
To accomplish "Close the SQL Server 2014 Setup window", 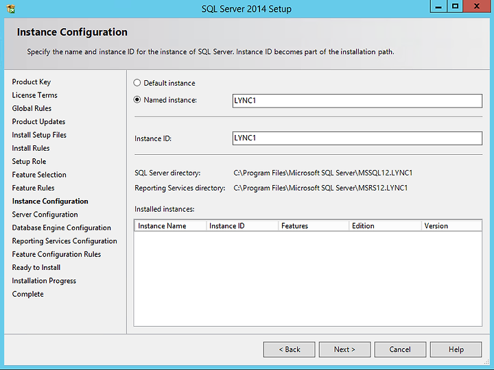I will click(x=477, y=6).
